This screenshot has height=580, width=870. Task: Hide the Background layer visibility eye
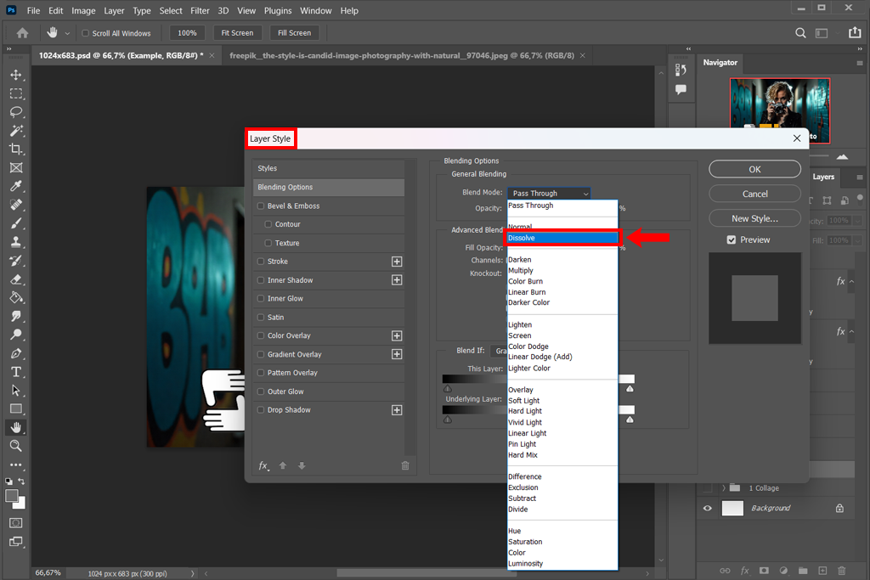[x=707, y=508]
